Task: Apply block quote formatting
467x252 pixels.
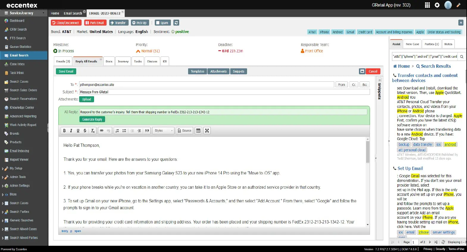Action: coord(147,131)
